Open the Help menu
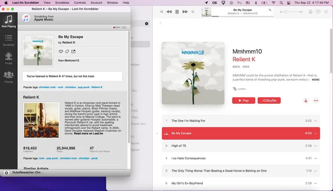333x191 pixels. tap(126, 3)
